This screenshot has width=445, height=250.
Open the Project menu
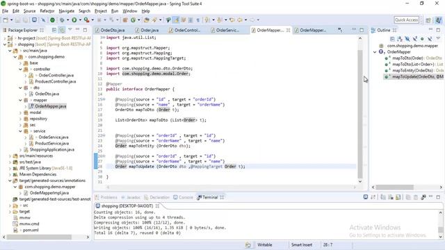pos(101,11)
